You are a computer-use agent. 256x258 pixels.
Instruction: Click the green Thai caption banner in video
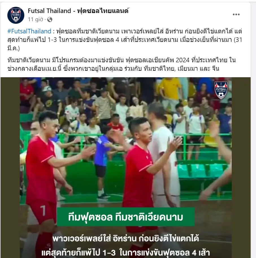point(126,217)
